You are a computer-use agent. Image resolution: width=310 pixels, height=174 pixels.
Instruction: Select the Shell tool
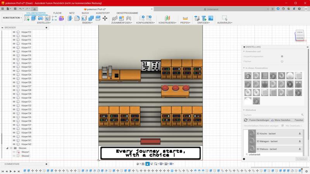pyautogui.click(x=84, y=18)
